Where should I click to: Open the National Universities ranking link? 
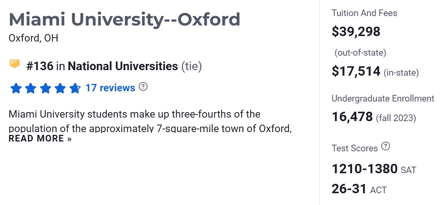click(123, 66)
